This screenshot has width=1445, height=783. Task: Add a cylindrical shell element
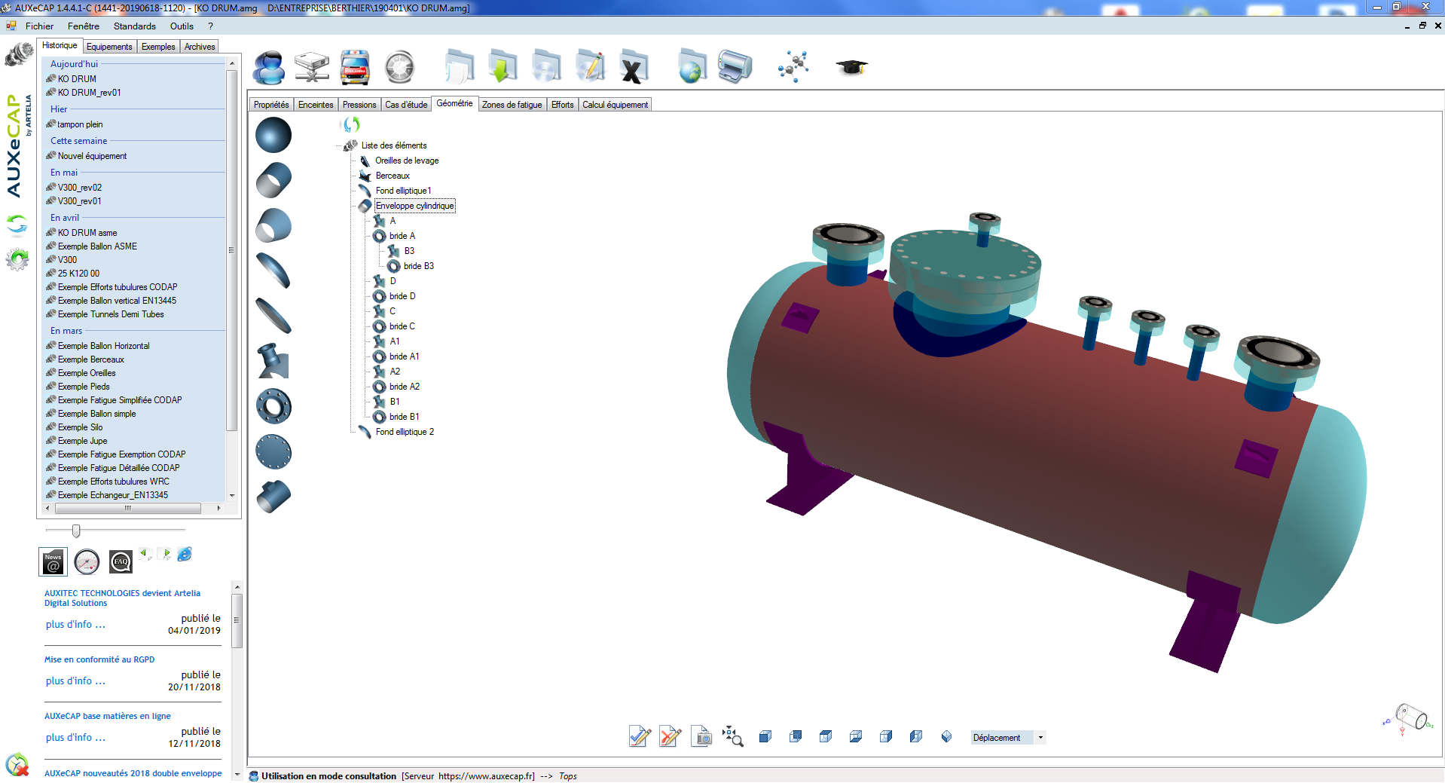273,181
